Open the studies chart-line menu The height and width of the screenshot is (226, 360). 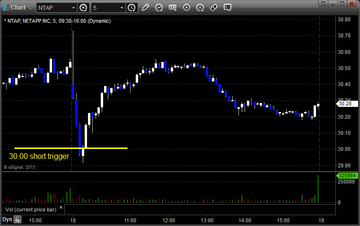159,8
